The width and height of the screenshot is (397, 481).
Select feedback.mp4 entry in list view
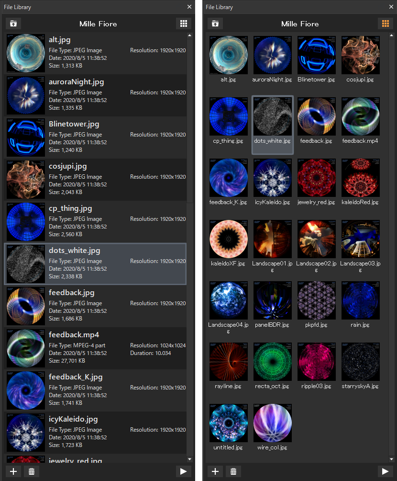pos(95,348)
